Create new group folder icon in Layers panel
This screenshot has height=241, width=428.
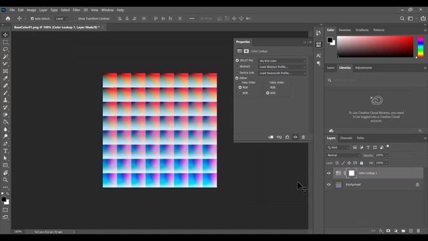pos(403,231)
